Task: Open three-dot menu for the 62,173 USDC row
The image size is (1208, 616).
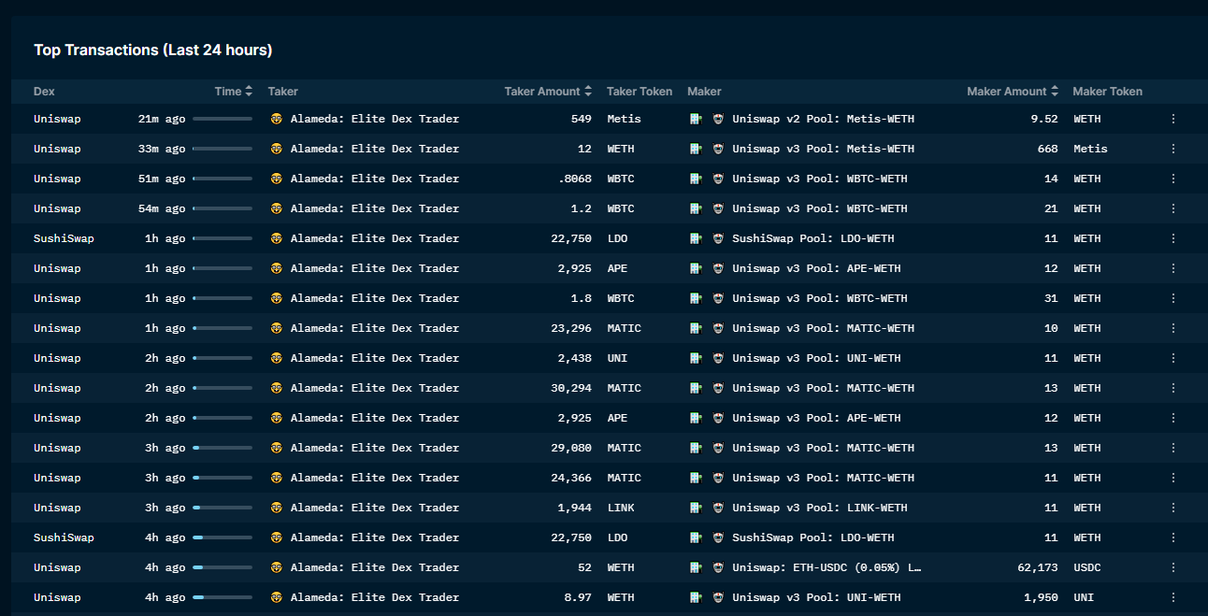Action: (1172, 567)
